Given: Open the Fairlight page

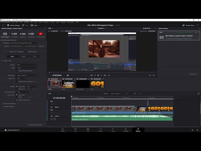Looking at the screenshot, I should [x=126, y=130].
